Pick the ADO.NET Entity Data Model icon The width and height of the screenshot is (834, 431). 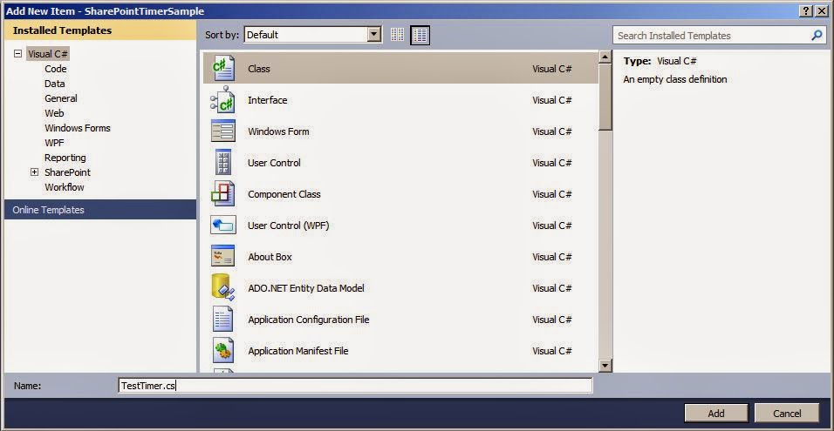pos(223,288)
